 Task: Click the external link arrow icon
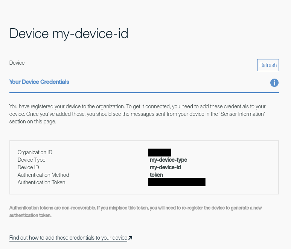tap(131, 238)
